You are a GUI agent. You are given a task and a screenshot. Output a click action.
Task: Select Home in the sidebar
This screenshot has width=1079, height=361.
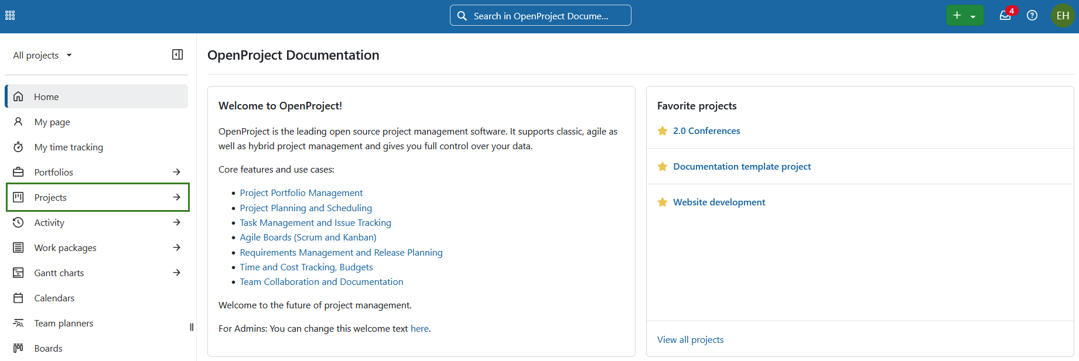[x=97, y=97]
